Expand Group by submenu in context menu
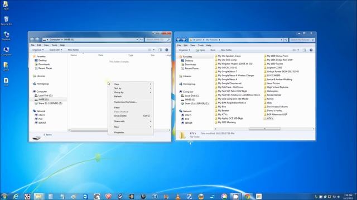 131,92
